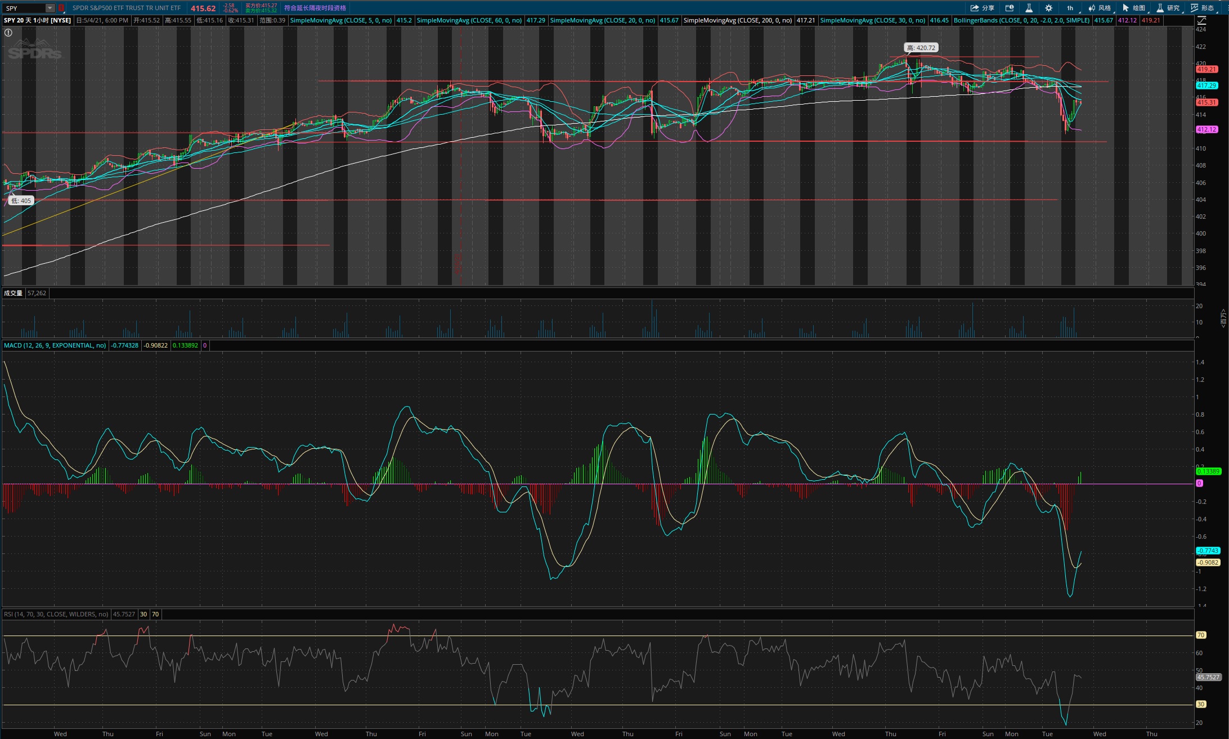
Task: Open the alert card icon beside Share
Action: (1010, 8)
